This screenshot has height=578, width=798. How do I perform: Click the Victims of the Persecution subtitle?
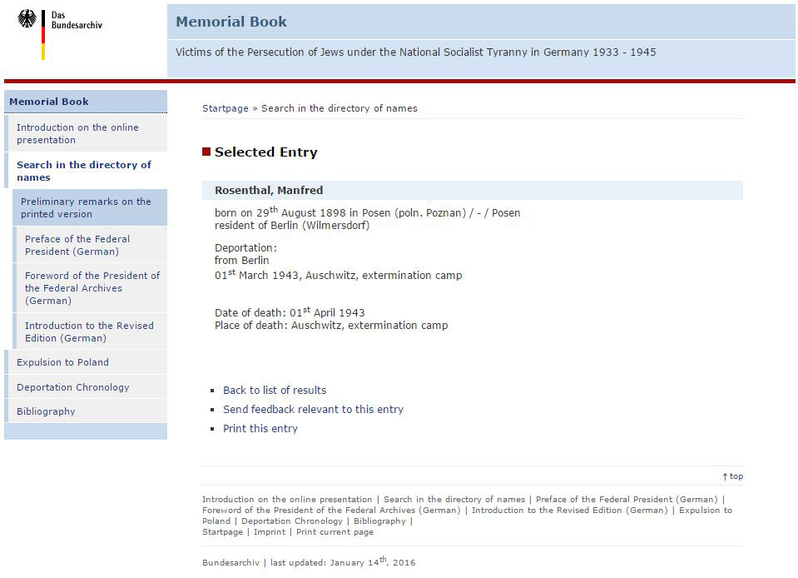(x=416, y=52)
